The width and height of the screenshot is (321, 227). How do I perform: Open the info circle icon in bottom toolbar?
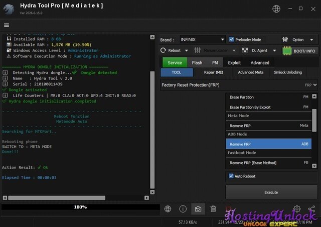pyautogui.click(x=183, y=209)
